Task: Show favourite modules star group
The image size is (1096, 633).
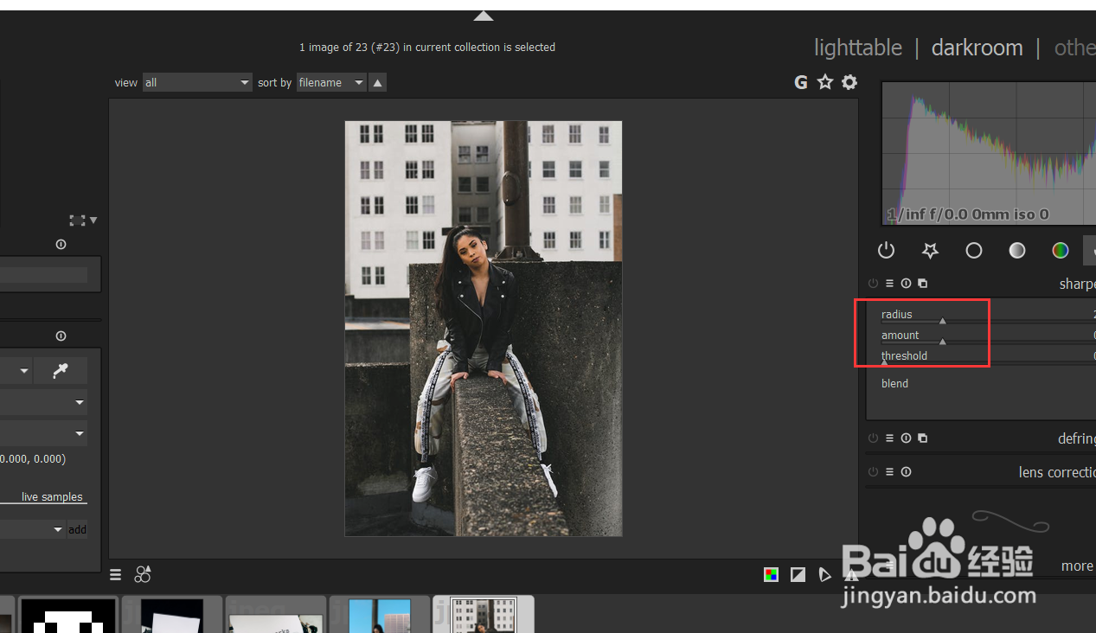Action: click(x=930, y=250)
